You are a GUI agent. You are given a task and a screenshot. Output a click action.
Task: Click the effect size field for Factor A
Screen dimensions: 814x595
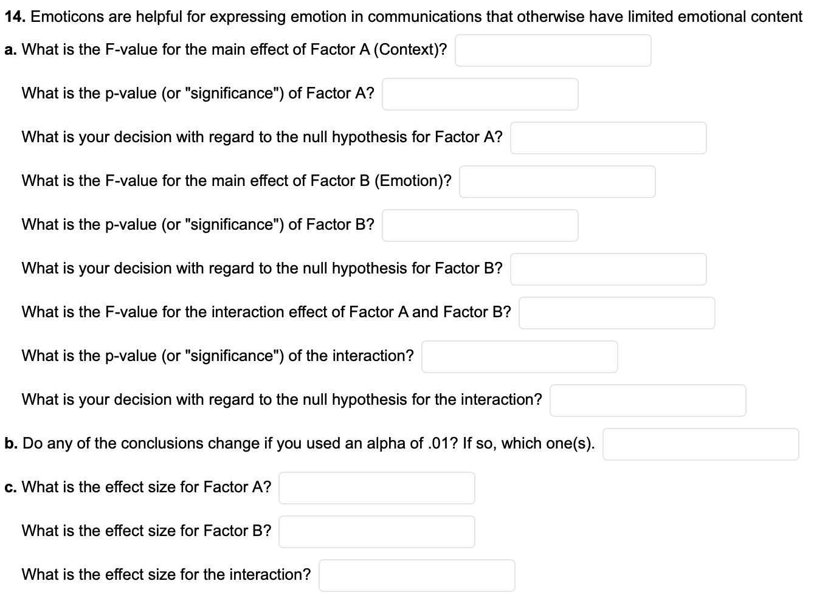(376, 487)
